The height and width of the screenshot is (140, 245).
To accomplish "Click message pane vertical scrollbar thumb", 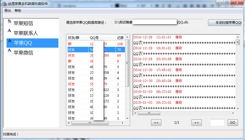I will [238, 42].
